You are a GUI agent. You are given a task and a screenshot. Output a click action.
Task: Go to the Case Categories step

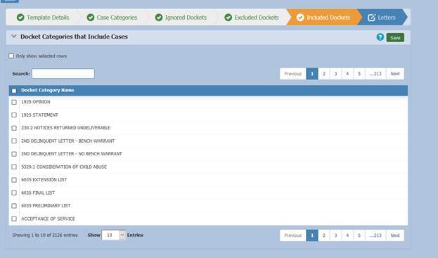[112, 18]
